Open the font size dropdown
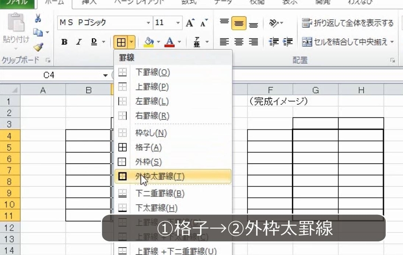The height and width of the screenshot is (255, 403). click(x=178, y=23)
